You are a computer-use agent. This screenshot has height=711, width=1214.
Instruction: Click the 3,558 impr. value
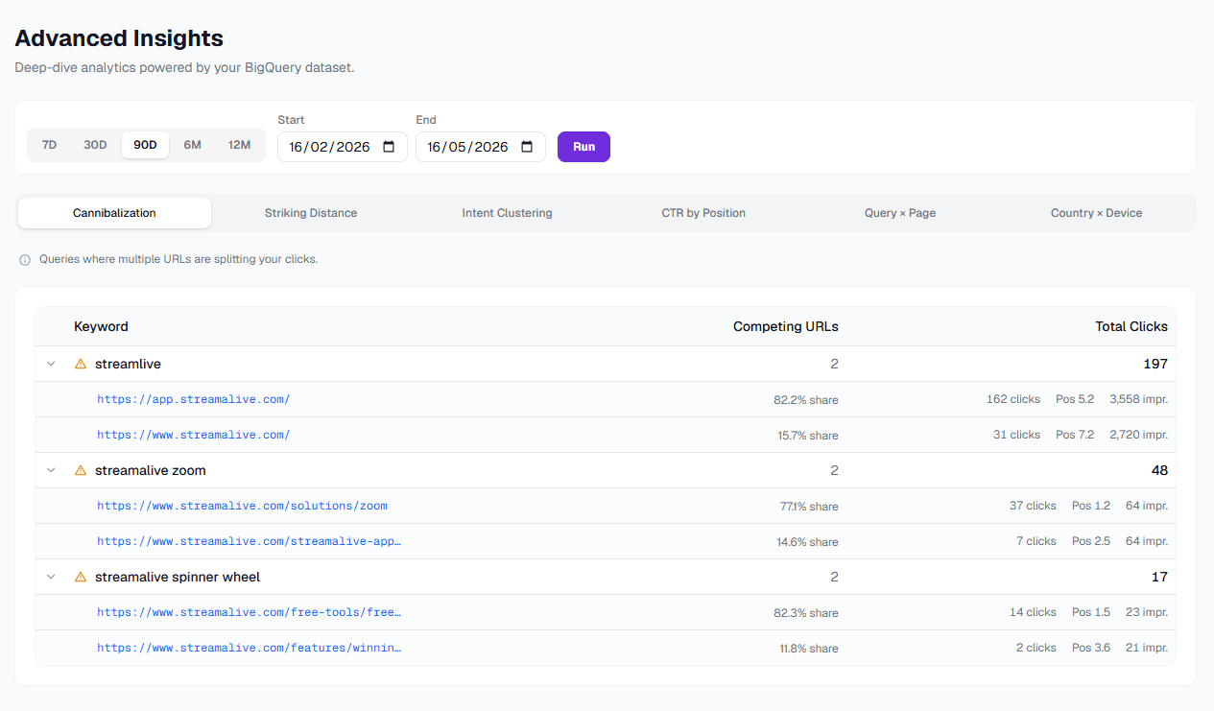click(1138, 399)
